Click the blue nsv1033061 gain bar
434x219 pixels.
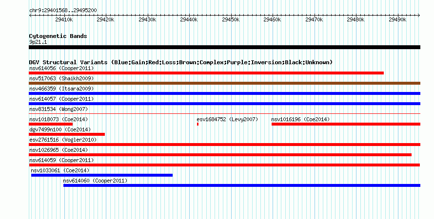click(x=102, y=175)
